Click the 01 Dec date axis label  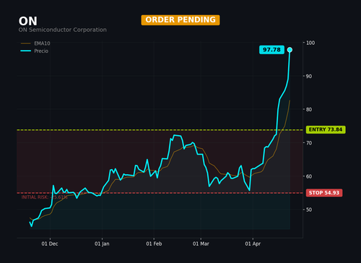(x=50, y=243)
